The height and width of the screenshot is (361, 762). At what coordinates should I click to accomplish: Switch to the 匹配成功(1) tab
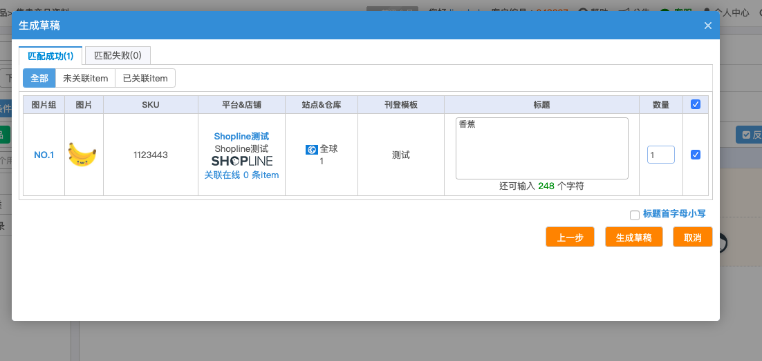[x=50, y=56]
